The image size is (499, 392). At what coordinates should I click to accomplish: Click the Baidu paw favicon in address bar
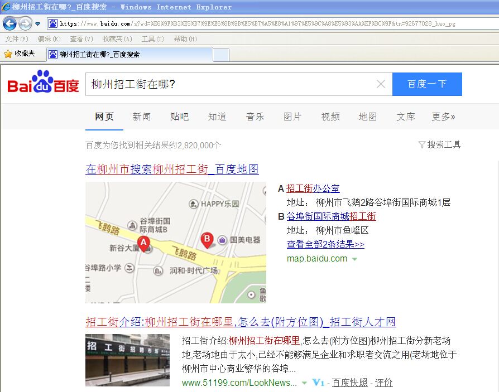point(53,23)
